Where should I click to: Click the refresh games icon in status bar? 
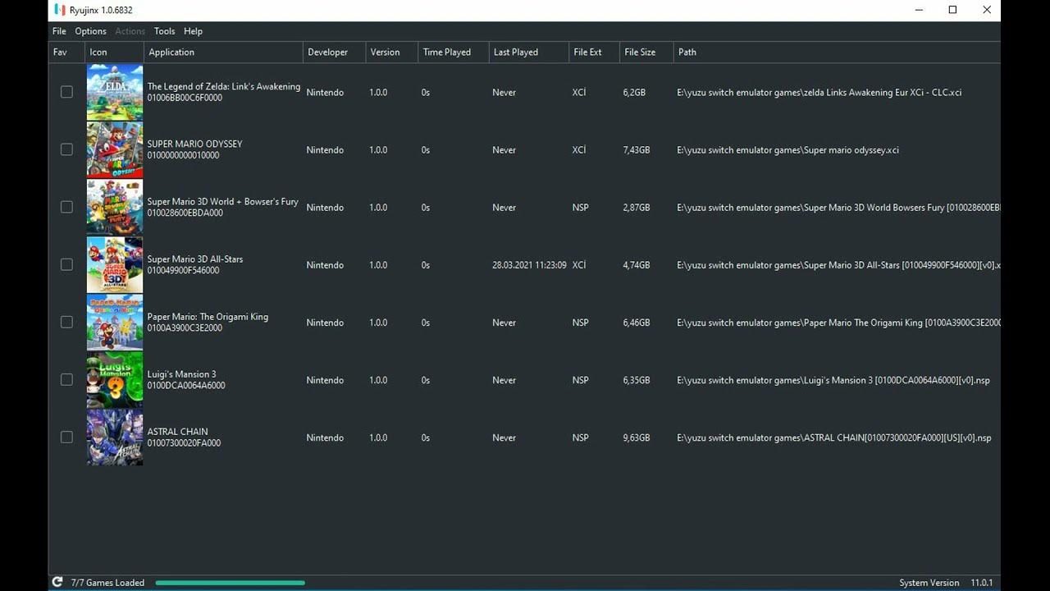[x=57, y=582]
